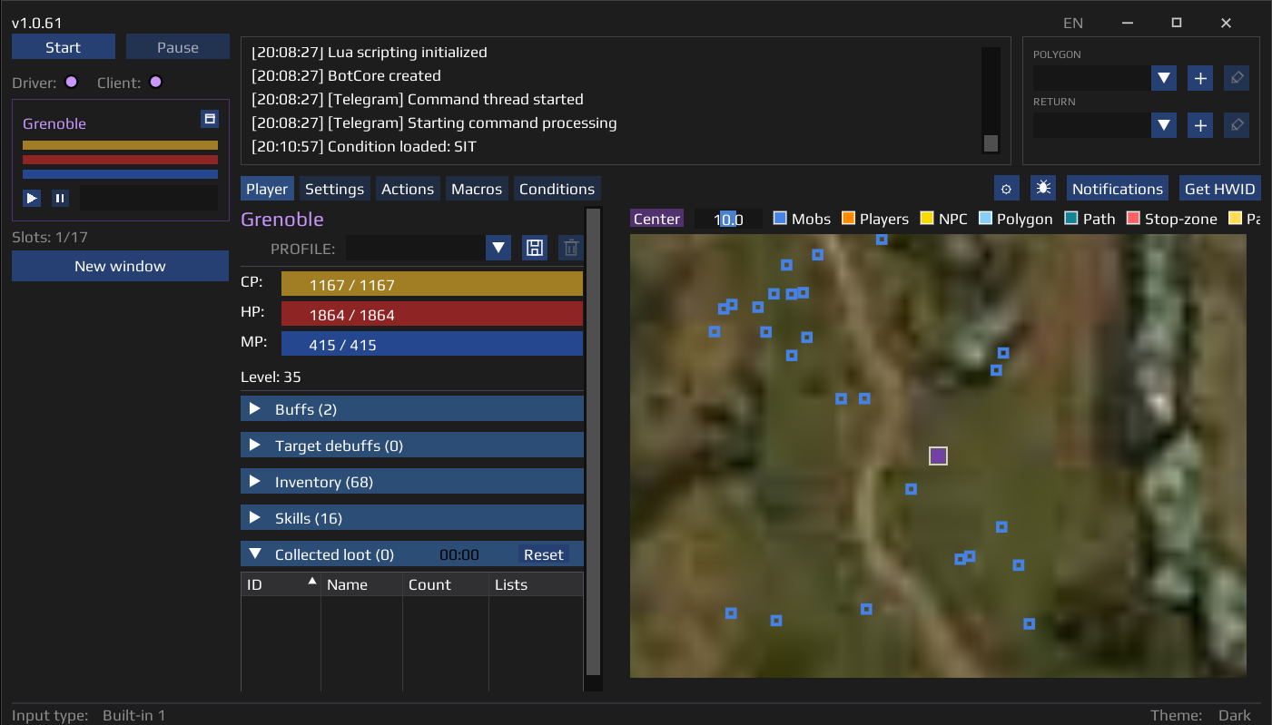Expand the Target debuffs (0) section
Viewport: 1272px width, 725px height.
(x=412, y=446)
